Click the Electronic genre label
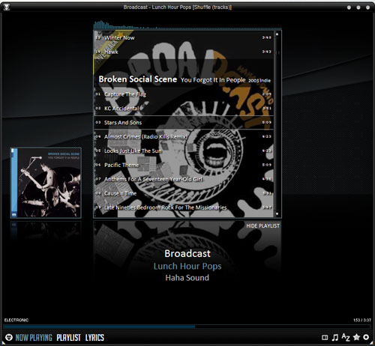Viewport: 375px width, 346px height. click(16, 320)
